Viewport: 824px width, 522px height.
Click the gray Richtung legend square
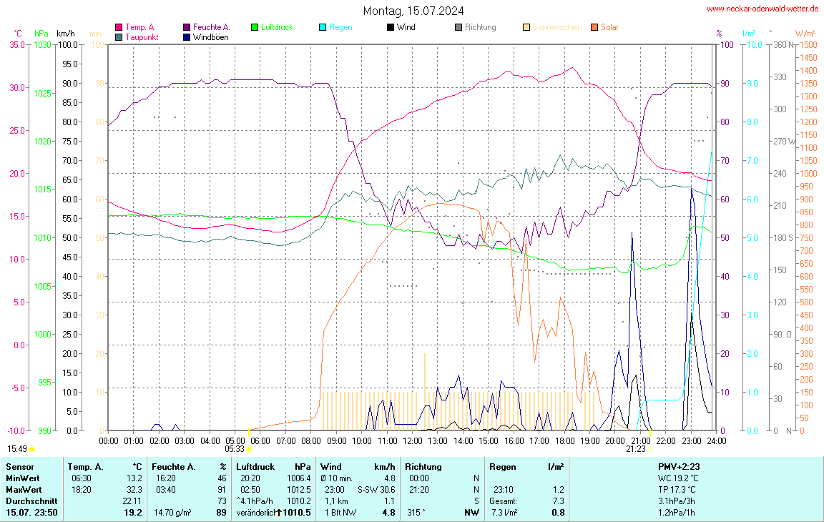click(x=458, y=27)
